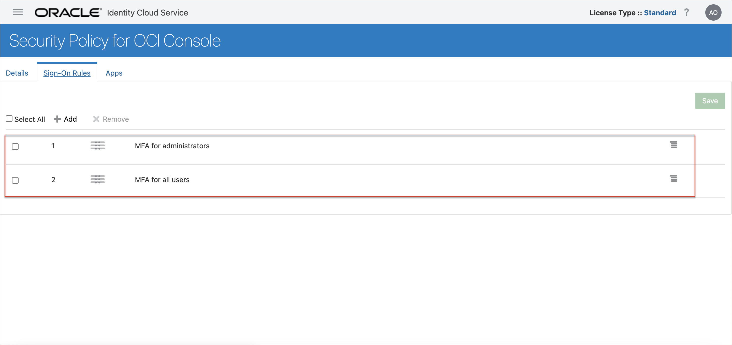Click the Add plus icon
Screen dimensions: 732x345
(57, 119)
